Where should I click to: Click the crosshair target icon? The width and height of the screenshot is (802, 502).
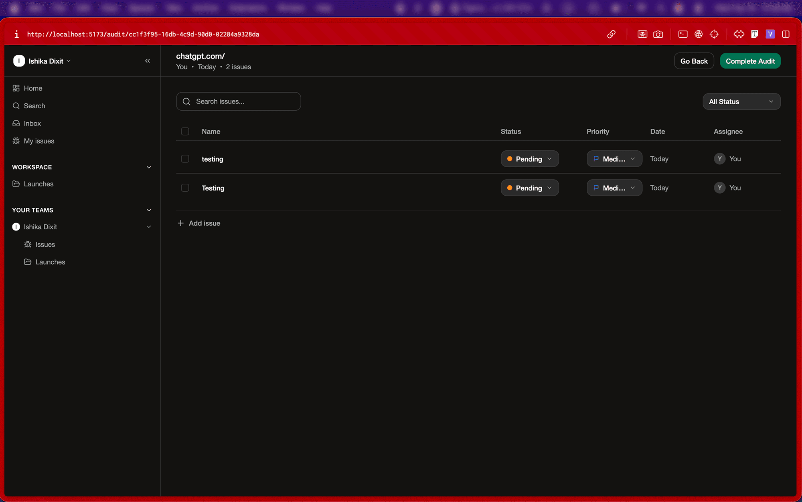point(714,34)
